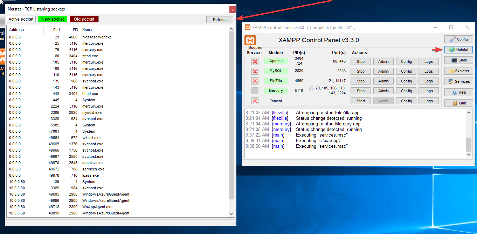This screenshot has width=477, height=234.
Task: Open Mercury Logs menu
Action: pos(429,91)
